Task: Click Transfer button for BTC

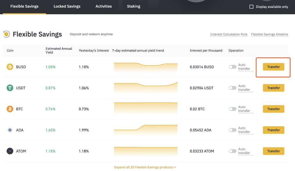Action: [x=274, y=109]
